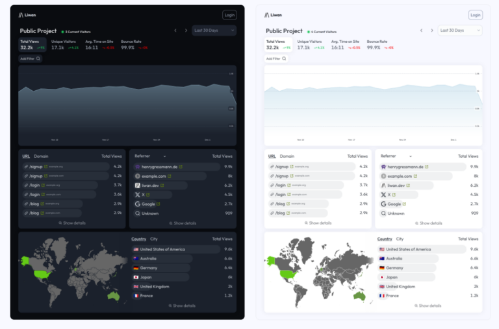Click Australia row in dark dashboard
499x329 pixels.
tap(182, 259)
